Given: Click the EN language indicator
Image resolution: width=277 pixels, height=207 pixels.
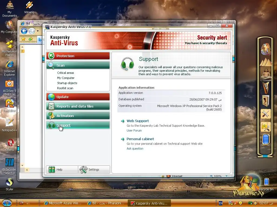Looking at the screenshot, I should (221, 203).
